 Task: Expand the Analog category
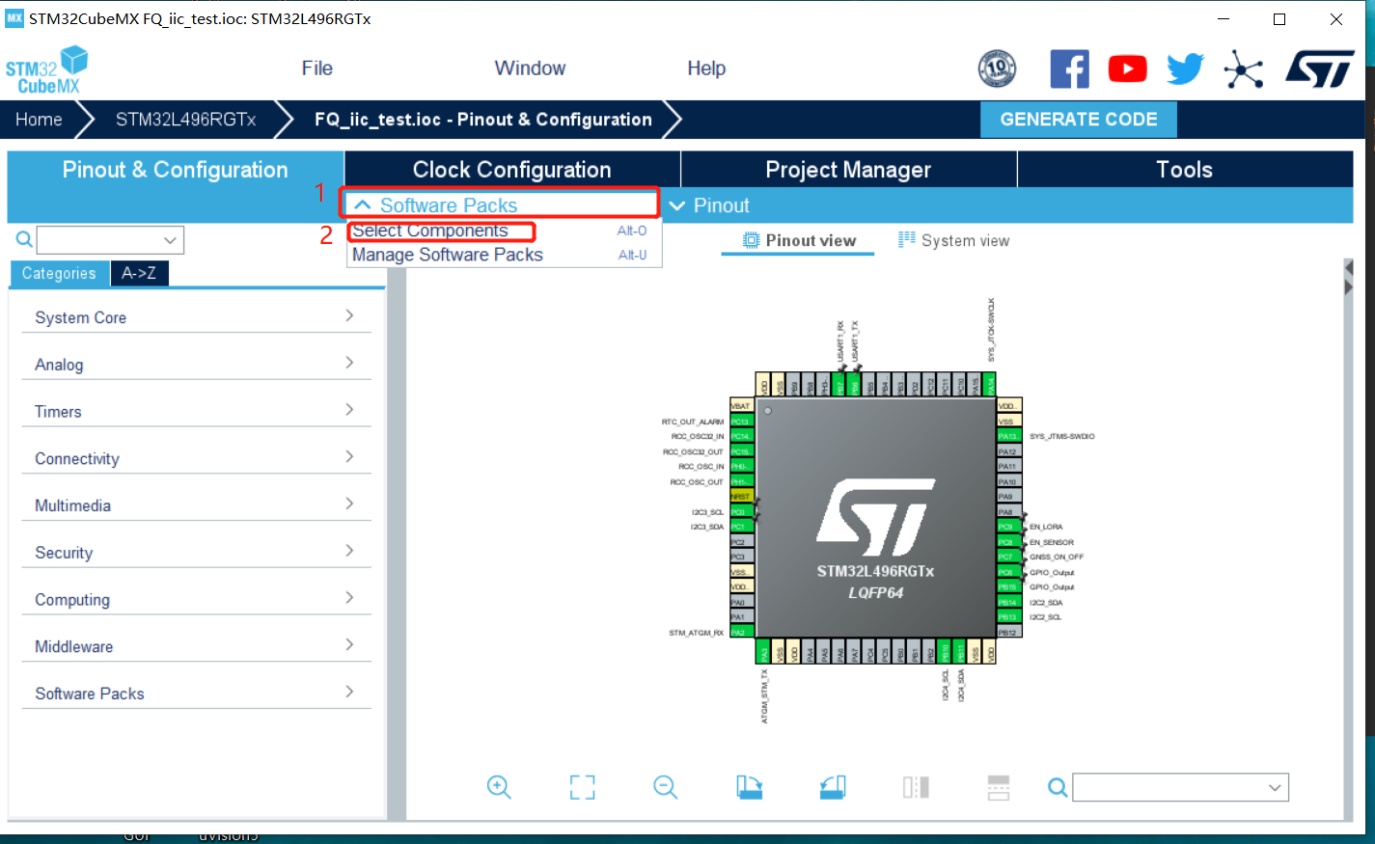(196, 365)
